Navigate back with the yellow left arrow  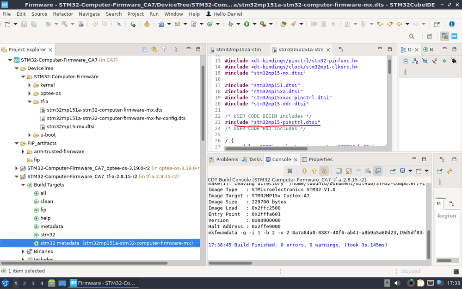pos(399,24)
